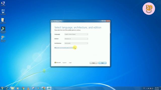Close the Windows 10 Setup dialog
This screenshot has width=161, height=90.
point(108,21)
